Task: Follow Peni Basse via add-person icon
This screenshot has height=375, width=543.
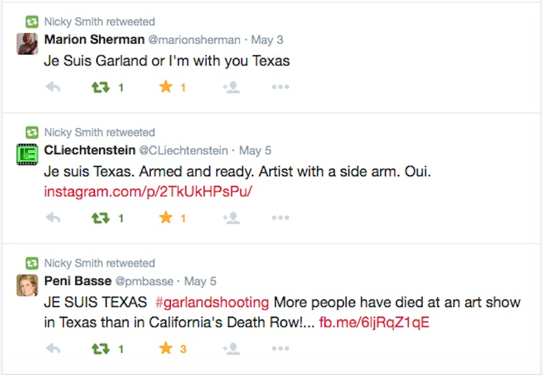Action: point(231,349)
